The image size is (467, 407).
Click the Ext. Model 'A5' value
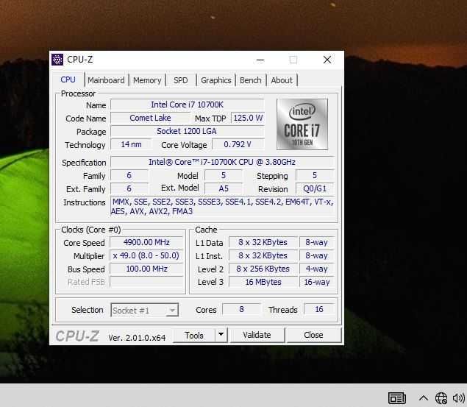pos(224,188)
